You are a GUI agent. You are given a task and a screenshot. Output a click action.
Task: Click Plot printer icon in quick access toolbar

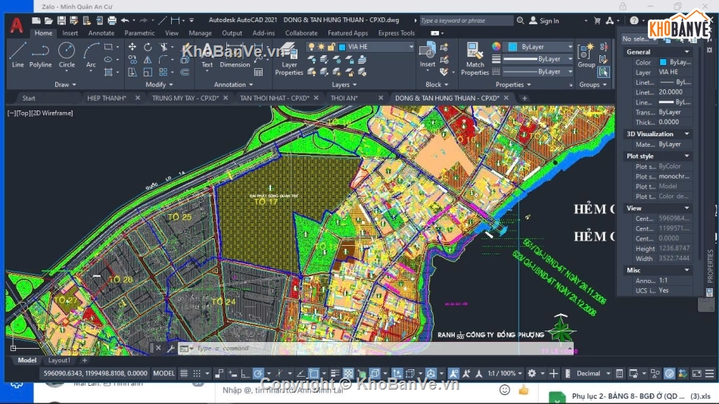(x=112, y=20)
